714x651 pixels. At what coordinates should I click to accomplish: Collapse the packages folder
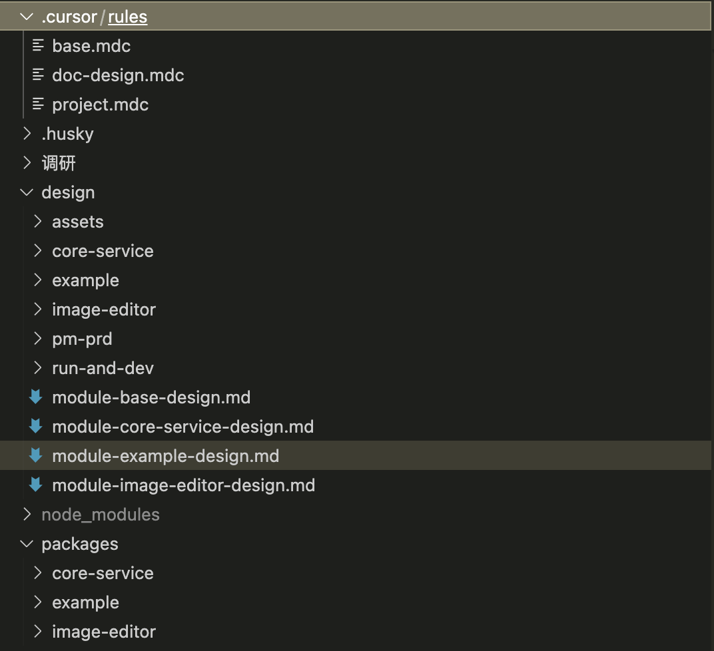[x=27, y=544]
